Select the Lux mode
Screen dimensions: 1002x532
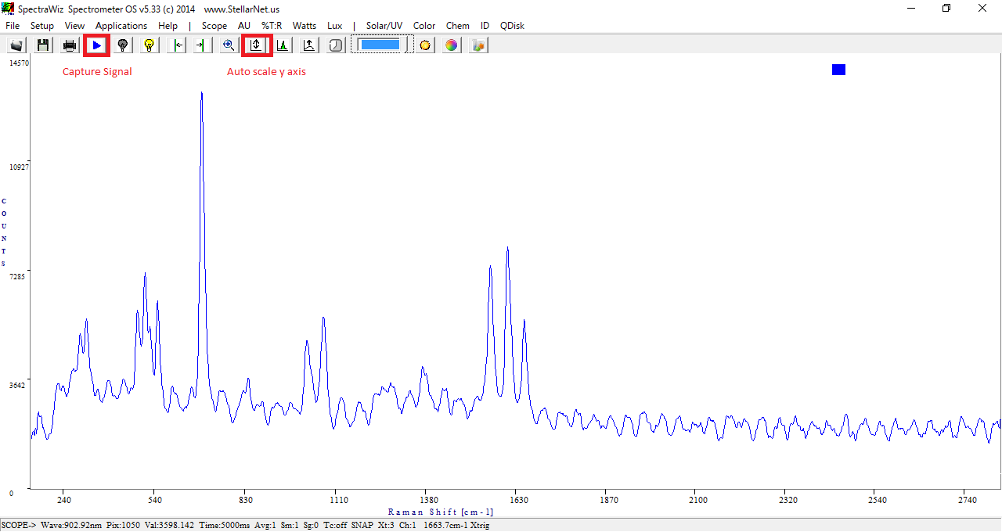[x=335, y=26]
